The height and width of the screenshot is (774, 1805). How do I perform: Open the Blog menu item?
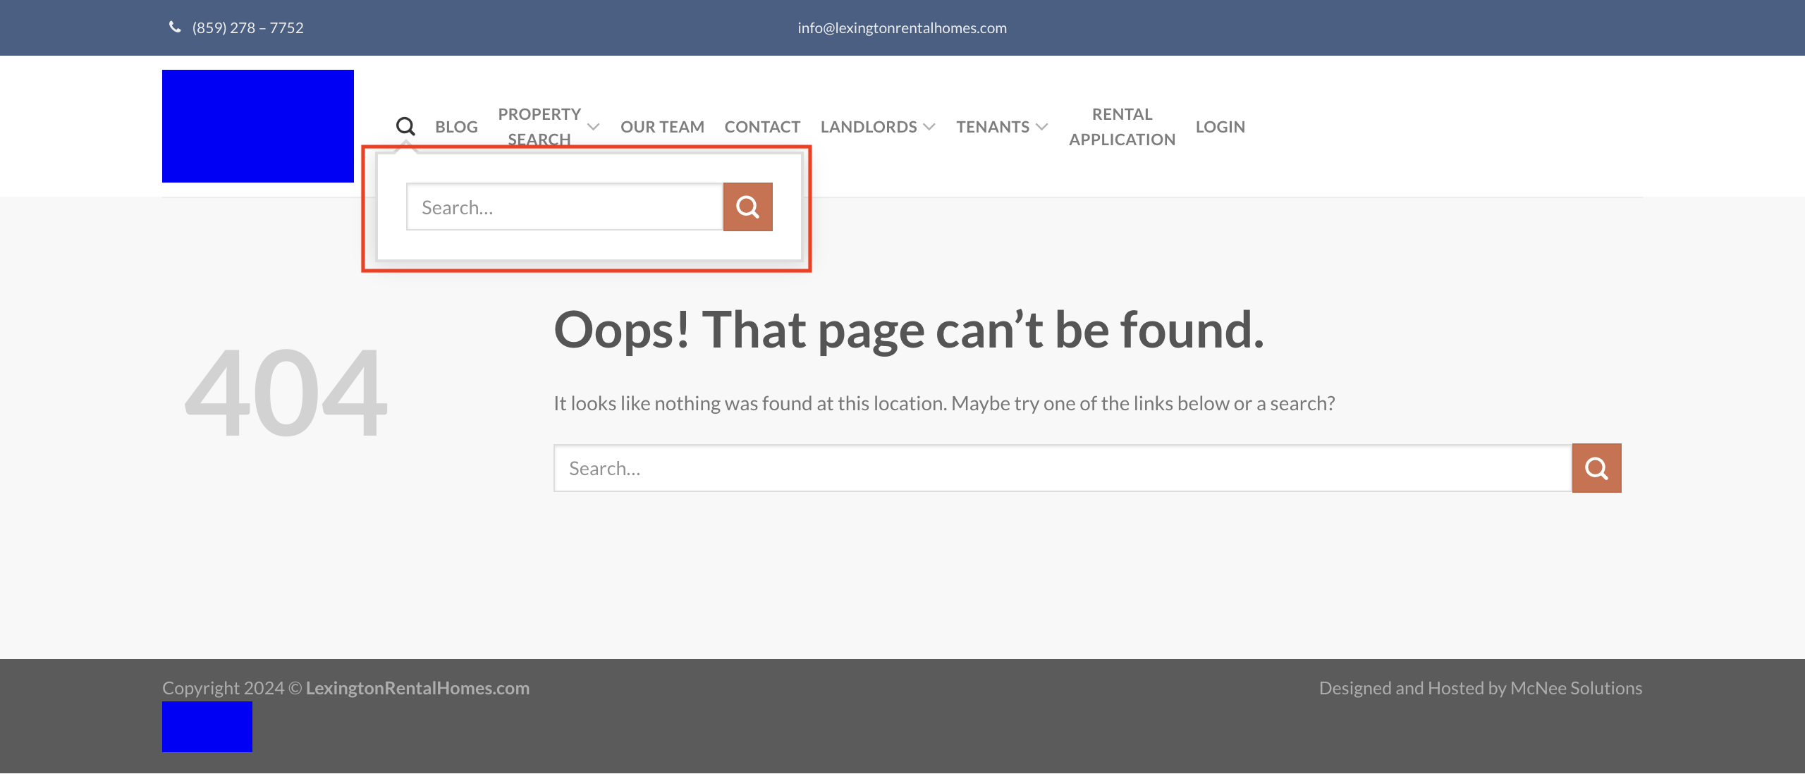point(456,127)
